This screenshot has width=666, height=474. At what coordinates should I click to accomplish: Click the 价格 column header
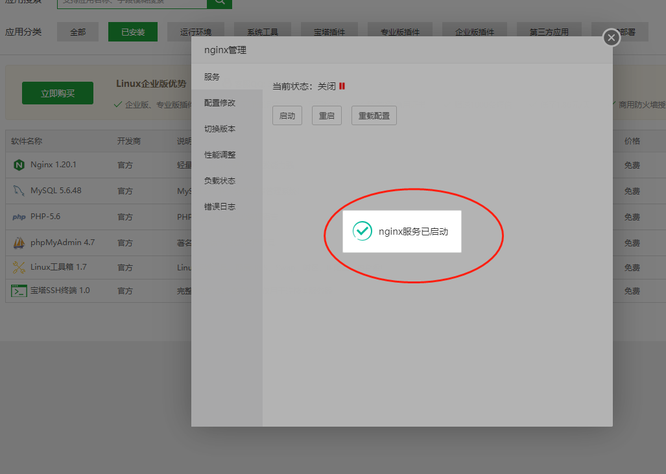pos(632,141)
